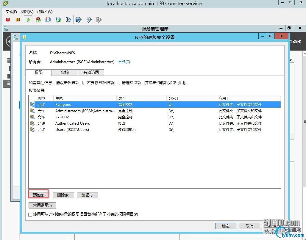The height and width of the screenshot is (240, 306).
Task: Click the 继承于 column header
Action: (x=192, y=98)
